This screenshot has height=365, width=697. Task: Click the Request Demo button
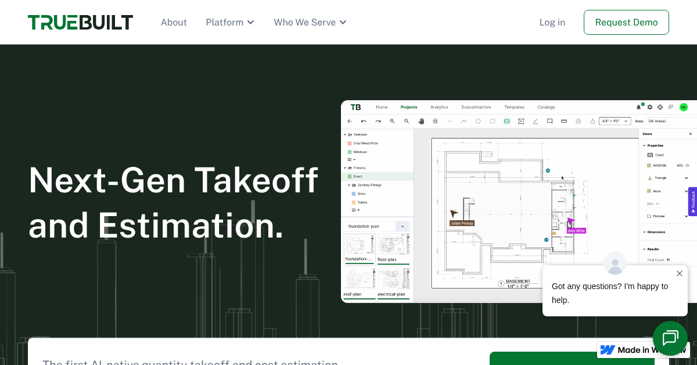click(x=626, y=22)
